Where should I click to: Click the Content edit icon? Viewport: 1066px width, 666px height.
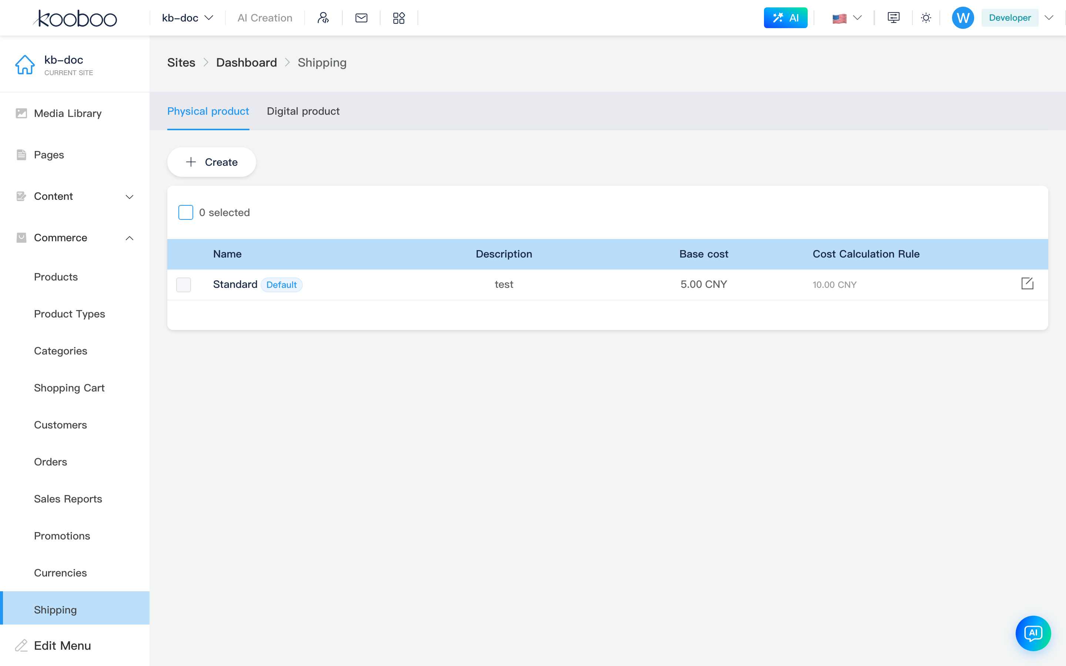(21, 196)
